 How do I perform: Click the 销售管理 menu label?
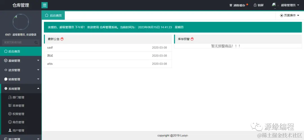(14, 79)
